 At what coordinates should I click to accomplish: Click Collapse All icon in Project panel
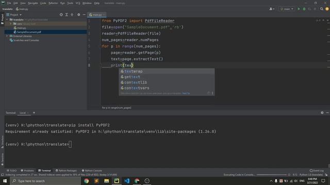point(72,15)
